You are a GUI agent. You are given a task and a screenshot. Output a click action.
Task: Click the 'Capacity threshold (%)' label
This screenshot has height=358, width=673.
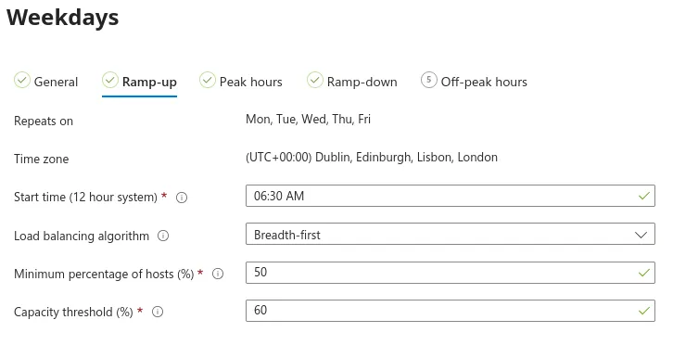click(73, 312)
